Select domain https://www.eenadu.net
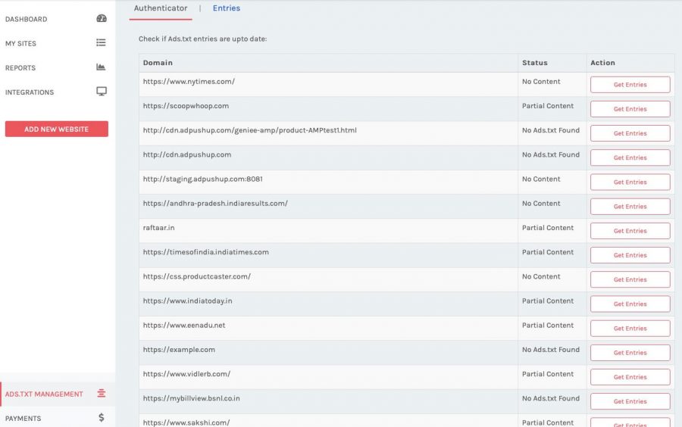Image resolution: width=682 pixels, height=427 pixels. point(184,325)
